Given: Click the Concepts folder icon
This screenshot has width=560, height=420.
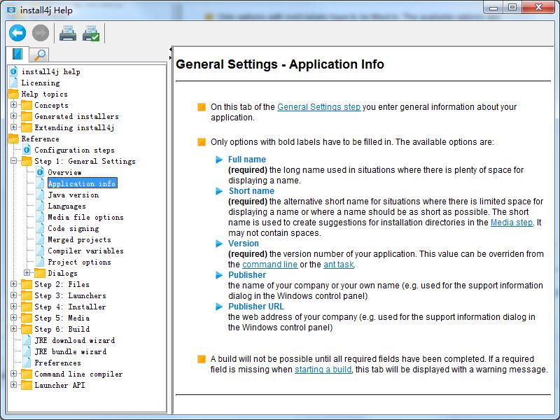Looking at the screenshot, I should (x=27, y=105).
